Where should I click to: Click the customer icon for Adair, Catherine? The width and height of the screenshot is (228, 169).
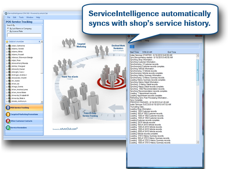10,46
